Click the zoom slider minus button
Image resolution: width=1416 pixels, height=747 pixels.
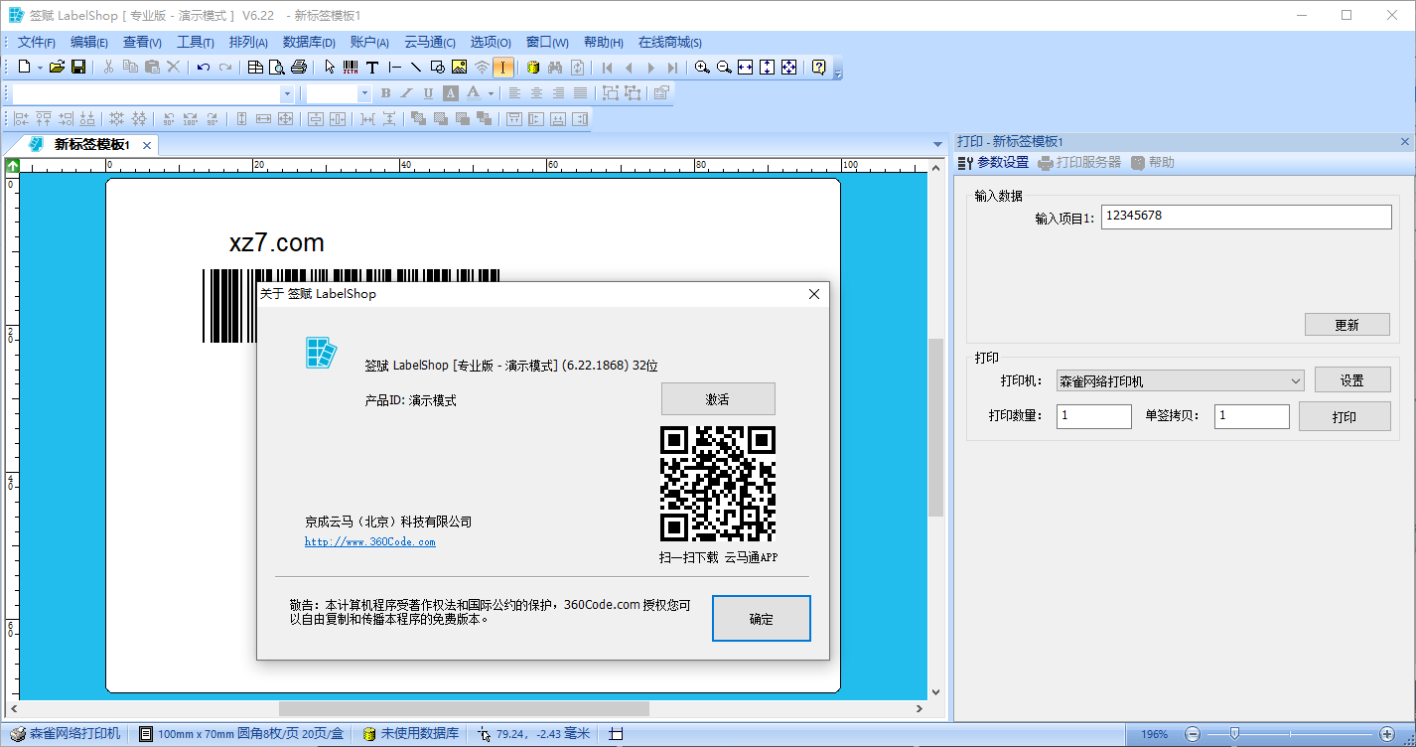pos(1193,734)
